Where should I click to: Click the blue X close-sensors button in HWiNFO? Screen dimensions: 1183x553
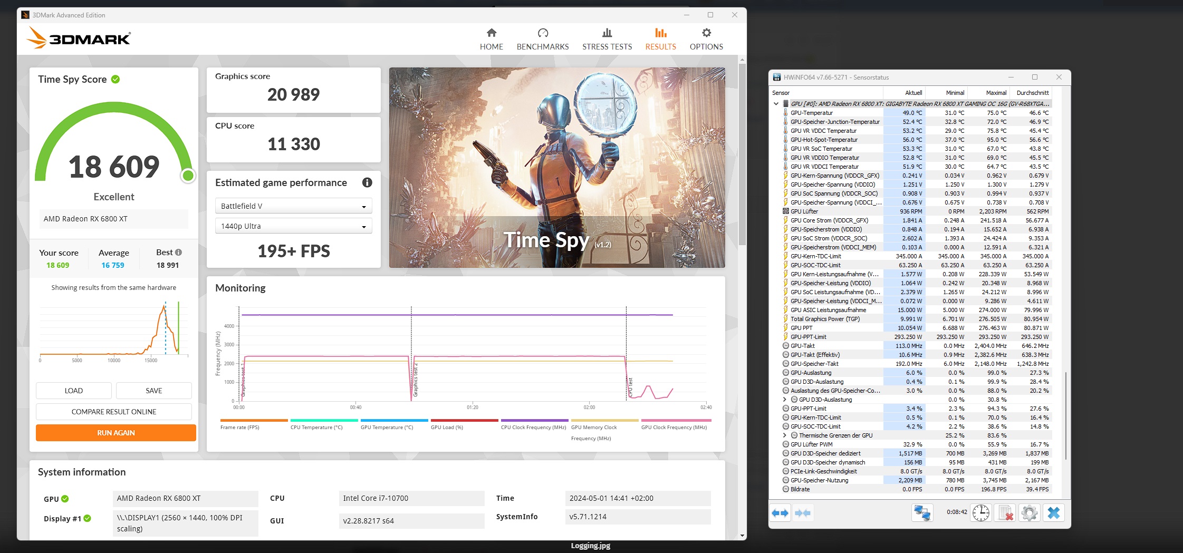click(1053, 513)
